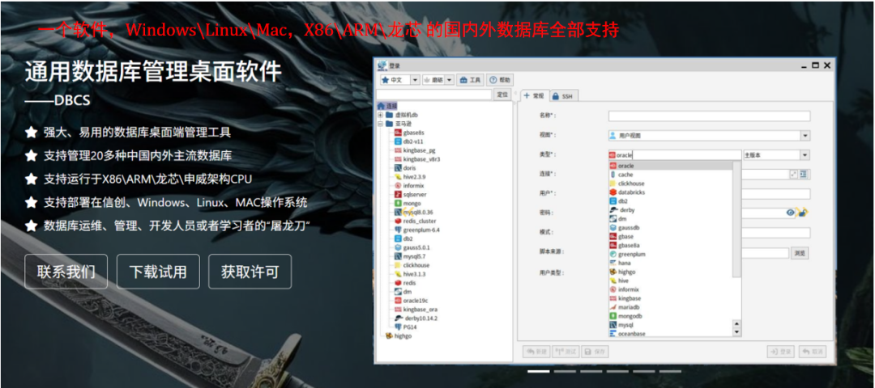Screen dimensions: 875x388
Task: Collapse the 亚马逊 folder
Action: coord(381,124)
